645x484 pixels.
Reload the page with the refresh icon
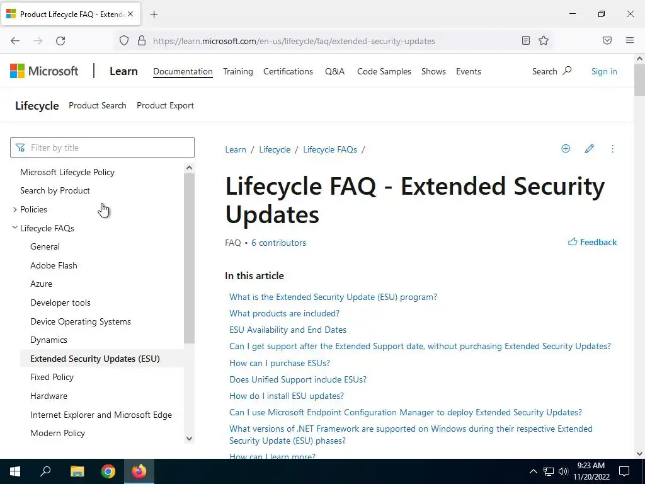click(x=60, y=41)
